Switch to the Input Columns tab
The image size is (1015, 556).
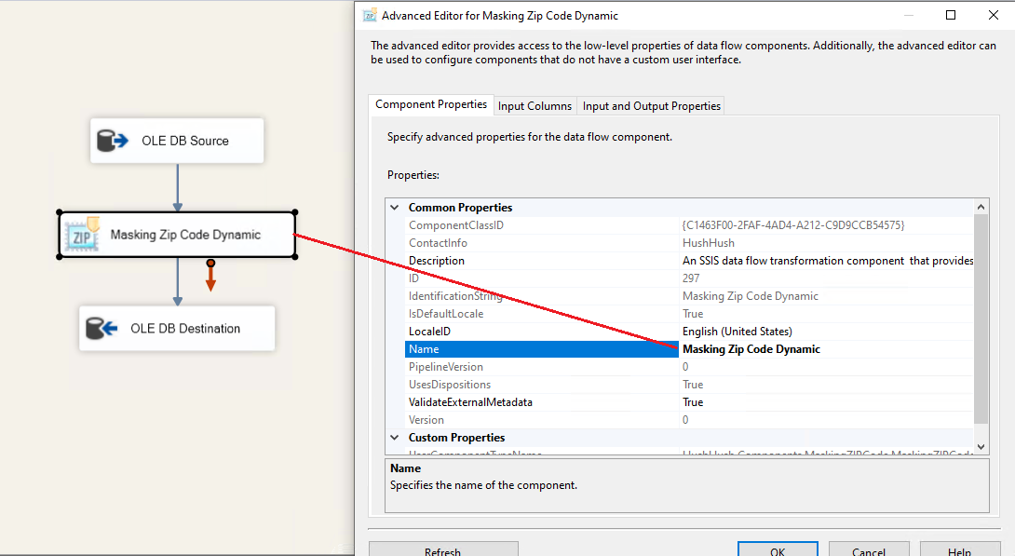click(x=535, y=105)
